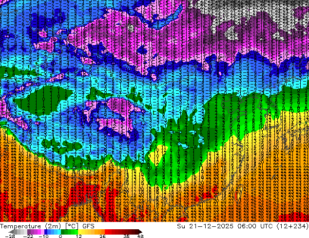
Task: Click the left gray arrow end of color scale
Action: click(x=11, y=232)
